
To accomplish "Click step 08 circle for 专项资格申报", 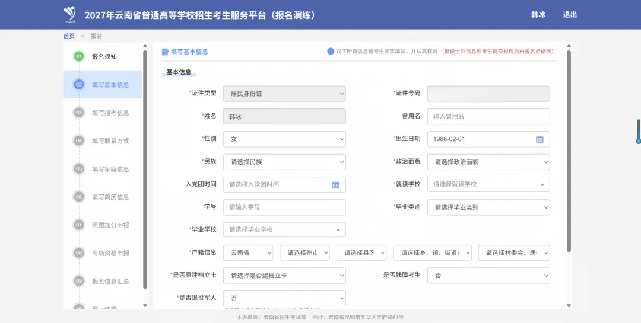I will [79, 252].
